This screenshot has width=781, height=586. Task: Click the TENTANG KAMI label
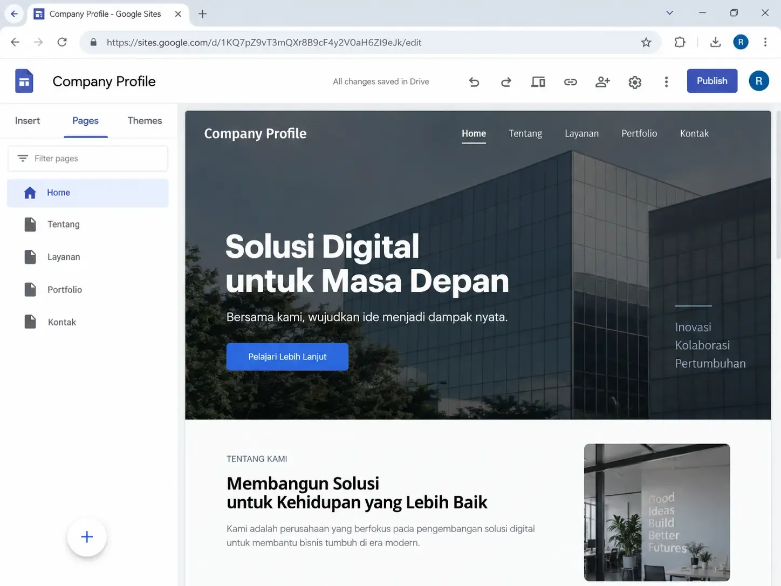pos(257,459)
